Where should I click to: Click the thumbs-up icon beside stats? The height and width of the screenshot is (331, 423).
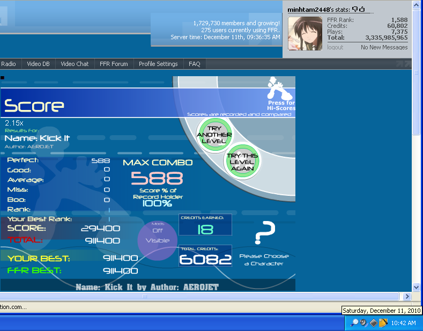[x=362, y=9]
